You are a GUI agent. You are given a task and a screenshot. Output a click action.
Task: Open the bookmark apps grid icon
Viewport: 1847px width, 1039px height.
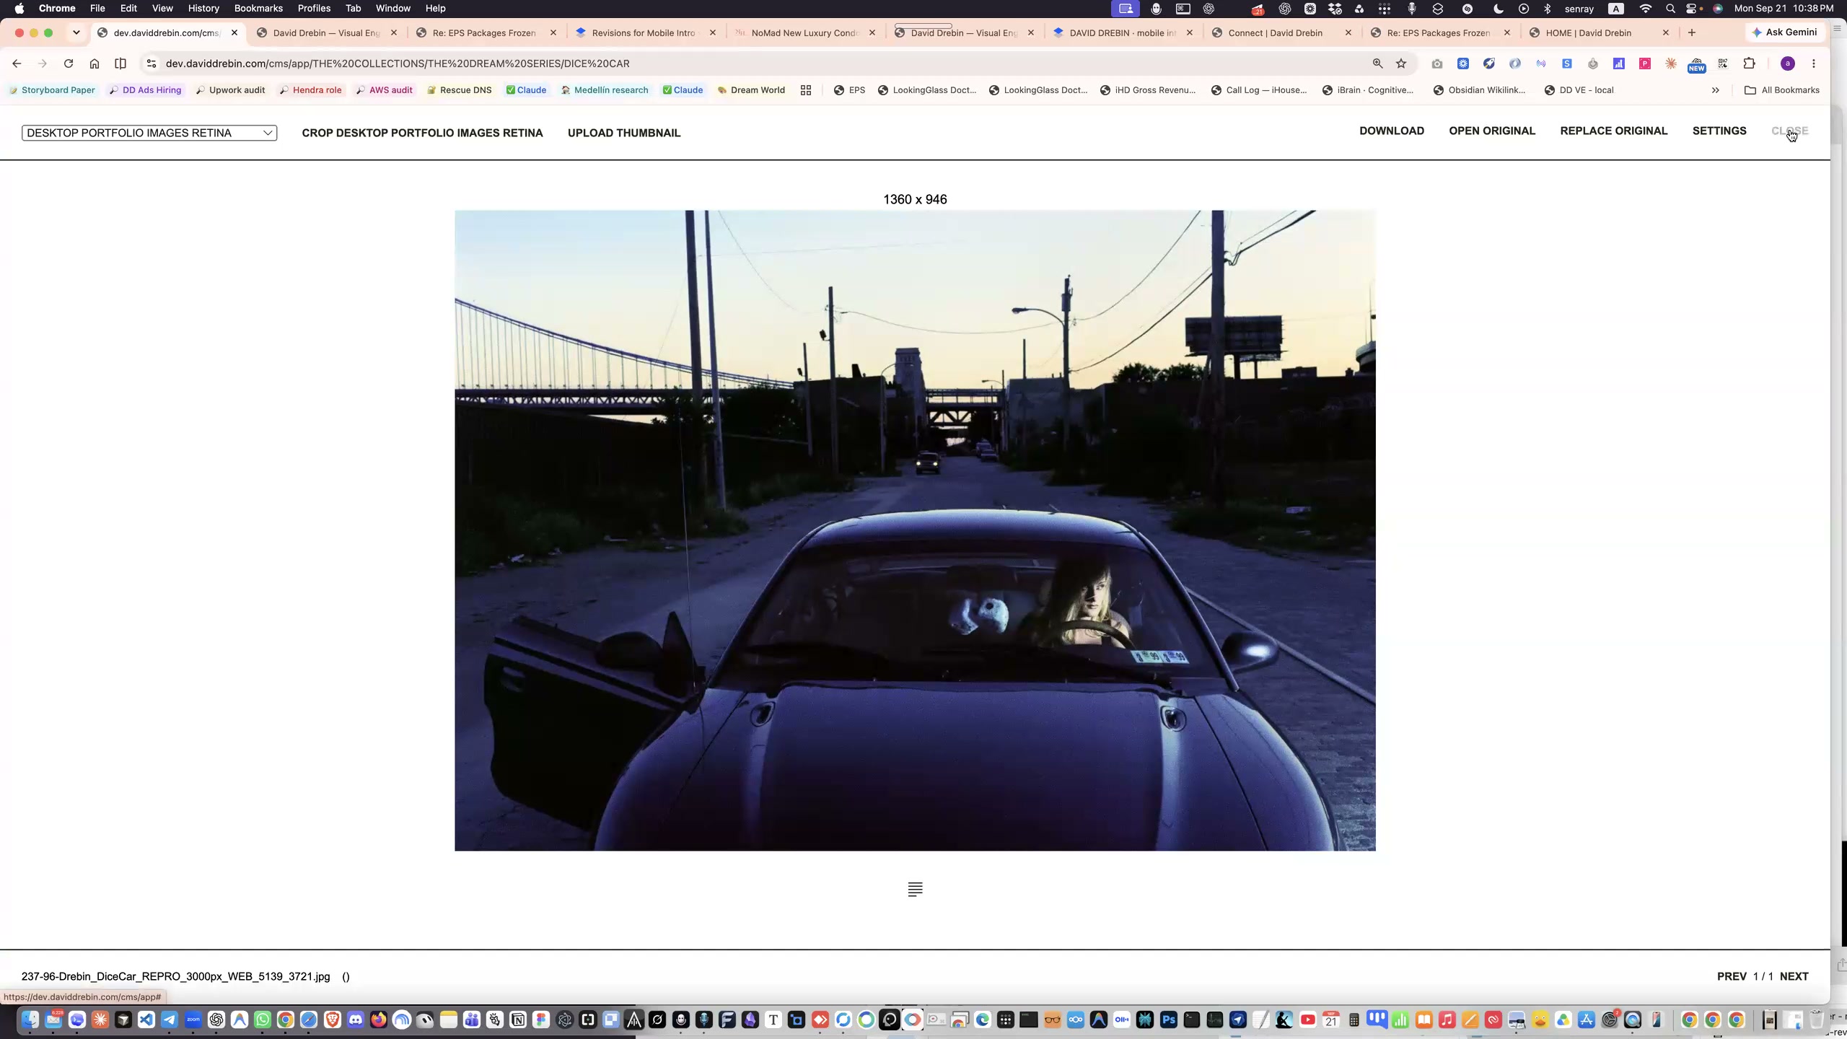[806, 90]
